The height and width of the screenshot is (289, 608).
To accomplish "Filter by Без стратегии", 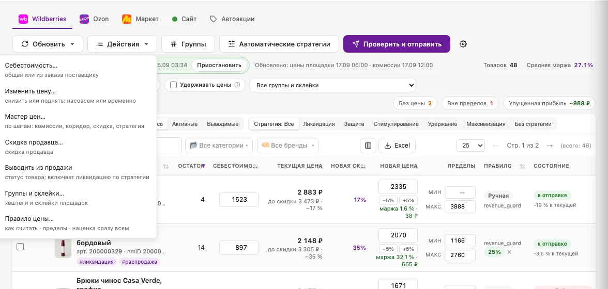I will pos(533,124).
